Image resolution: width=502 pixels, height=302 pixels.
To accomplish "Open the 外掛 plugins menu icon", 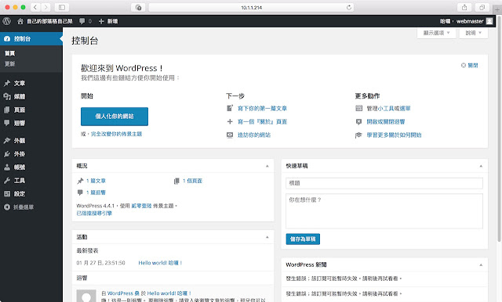I will (x=7, y=154).
